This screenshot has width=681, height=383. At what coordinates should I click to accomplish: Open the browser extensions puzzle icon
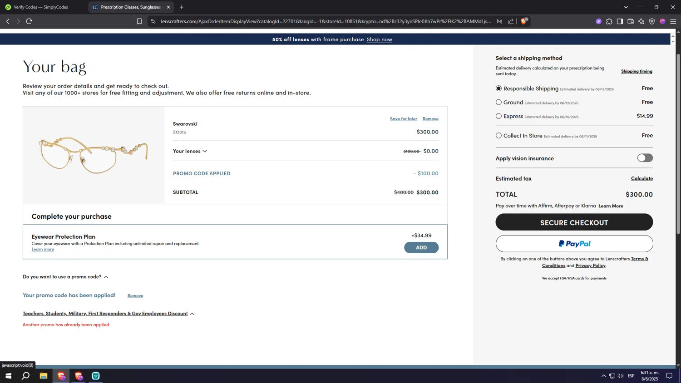point(609,21)
